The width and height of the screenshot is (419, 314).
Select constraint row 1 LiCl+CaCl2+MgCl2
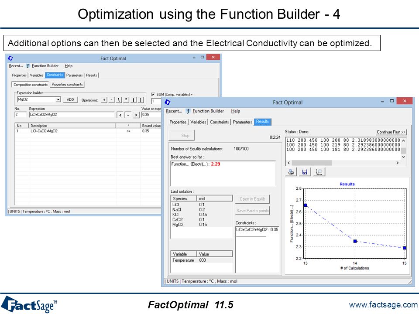[88, 131]
